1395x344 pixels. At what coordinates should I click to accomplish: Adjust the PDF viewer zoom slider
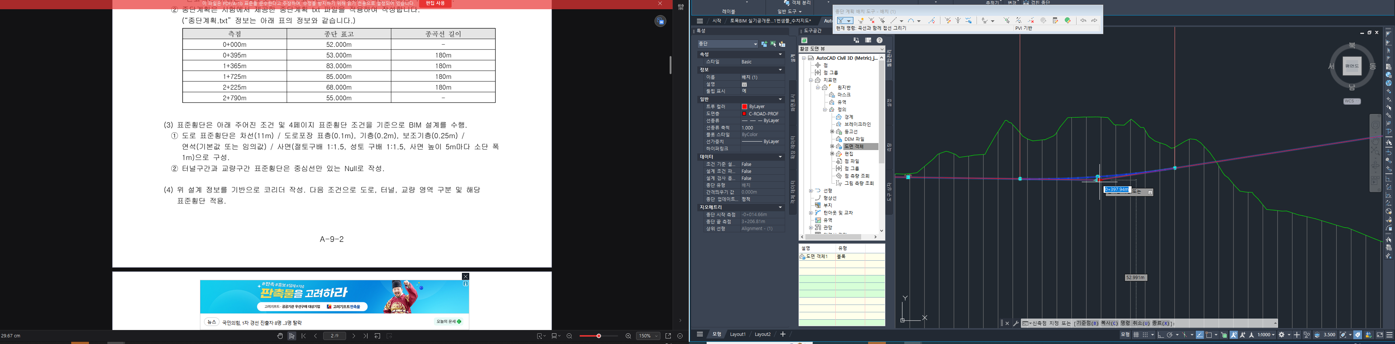tap(598, 336)
